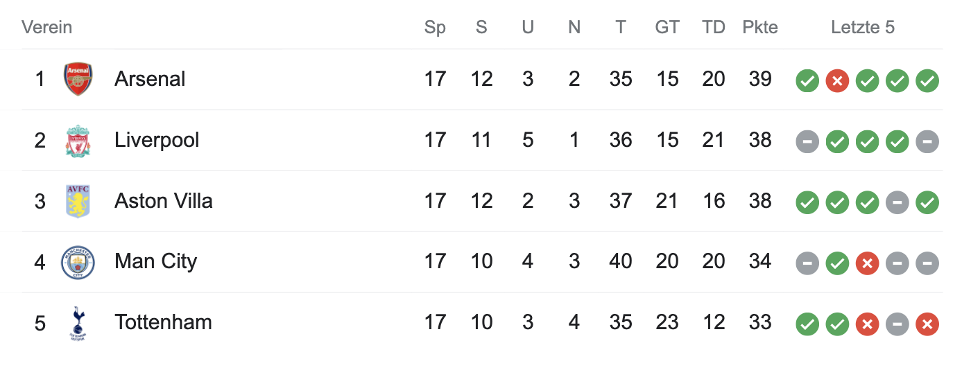Click Liverpool's first grey draw icon
This screenshot has height=377, width=971.
pos(807,141)
